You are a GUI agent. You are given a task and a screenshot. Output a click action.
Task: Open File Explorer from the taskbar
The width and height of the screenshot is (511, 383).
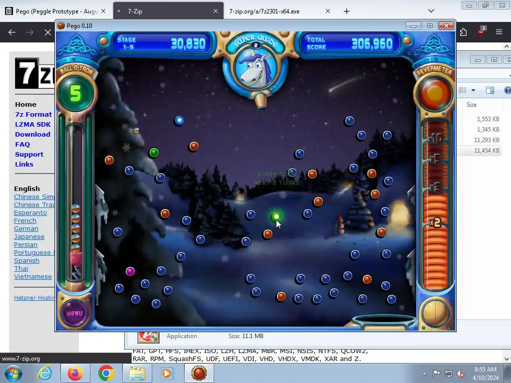click(x=137, y=374)
